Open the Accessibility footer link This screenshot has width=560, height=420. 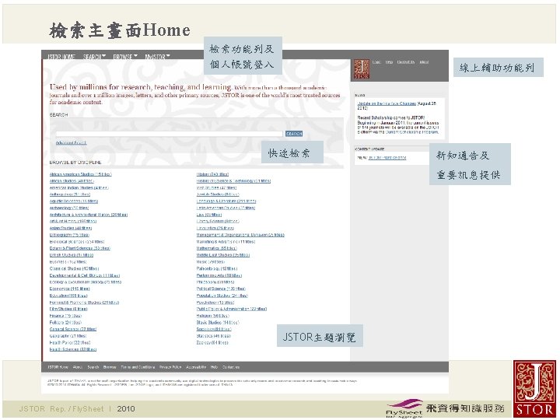[196, 367]
